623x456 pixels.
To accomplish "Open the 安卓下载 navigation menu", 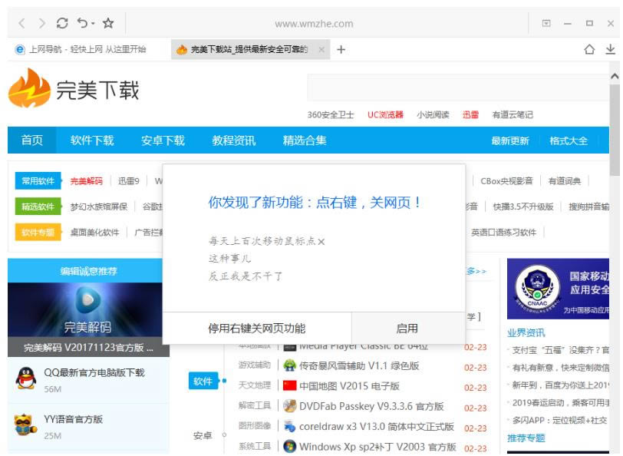I will click(163, 140).
